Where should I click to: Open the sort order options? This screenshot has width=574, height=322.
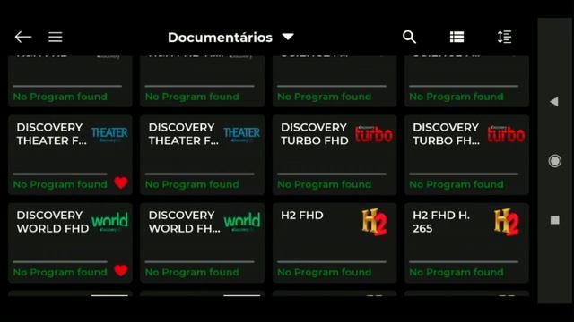pyautogui.click(x=504, y=37)
